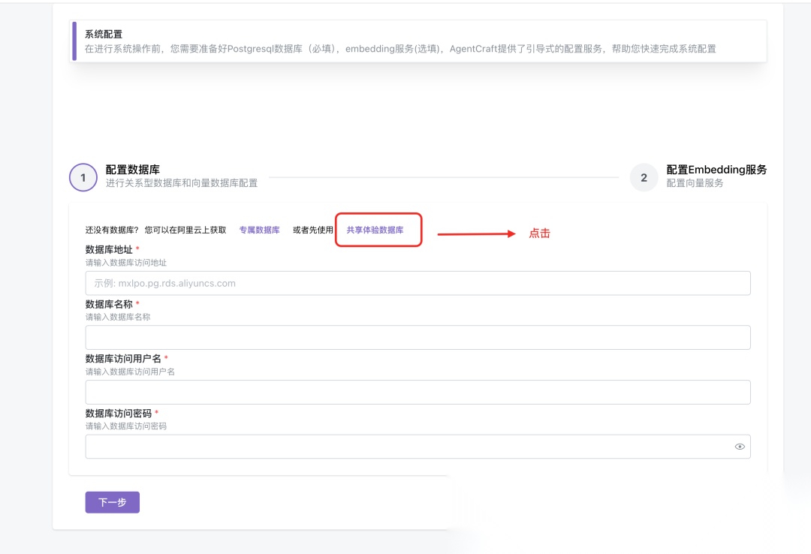Click the 数据库名称 field label

pyautogui.click(x=109, y=304)
